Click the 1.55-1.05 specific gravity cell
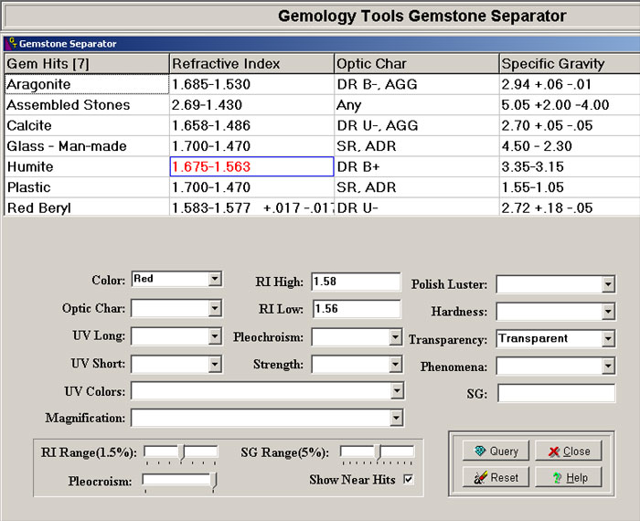Image resolution: width=640 pixels, height=521 pixels. 570,187
